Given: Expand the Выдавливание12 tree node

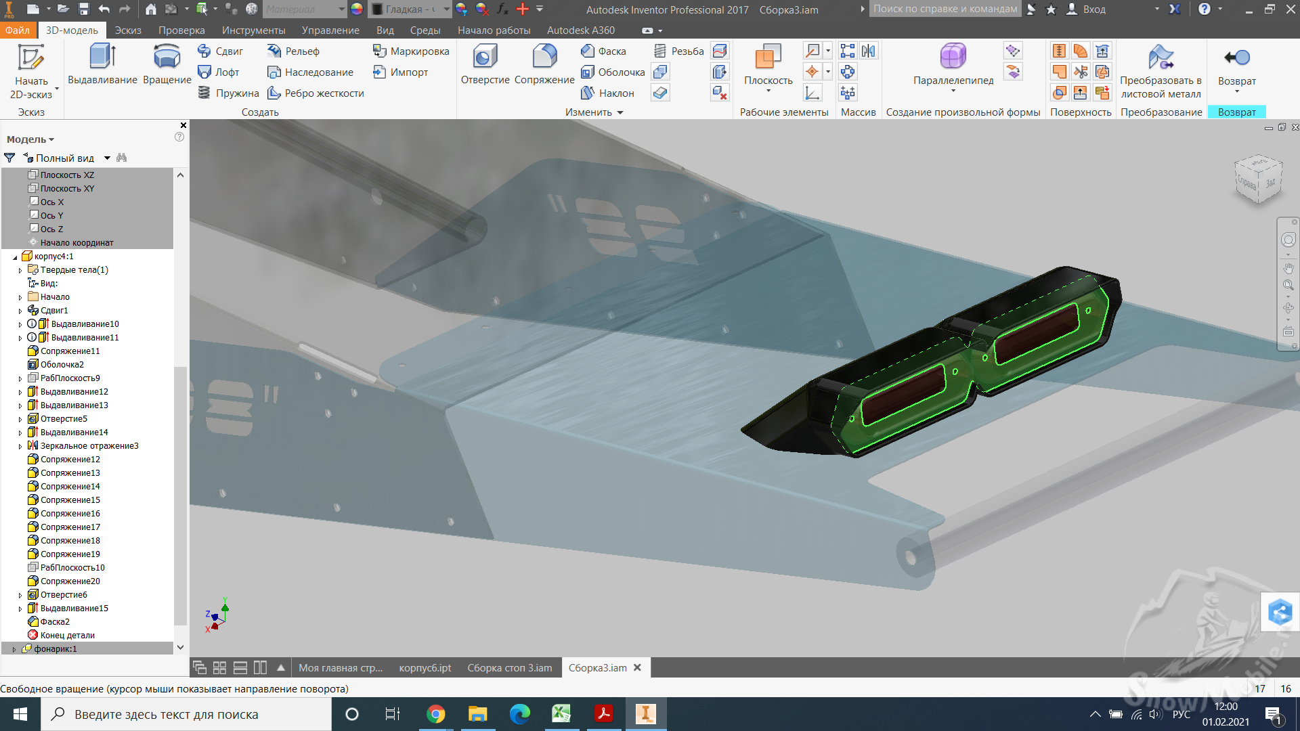Looking at the screenshot, I should click(20, 392).
